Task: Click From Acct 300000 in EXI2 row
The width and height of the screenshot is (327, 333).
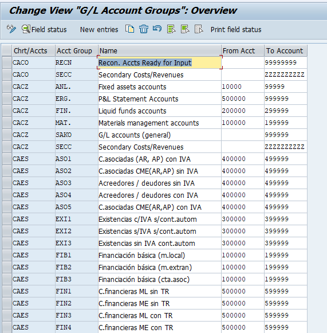Action: (x=243, y=231)
